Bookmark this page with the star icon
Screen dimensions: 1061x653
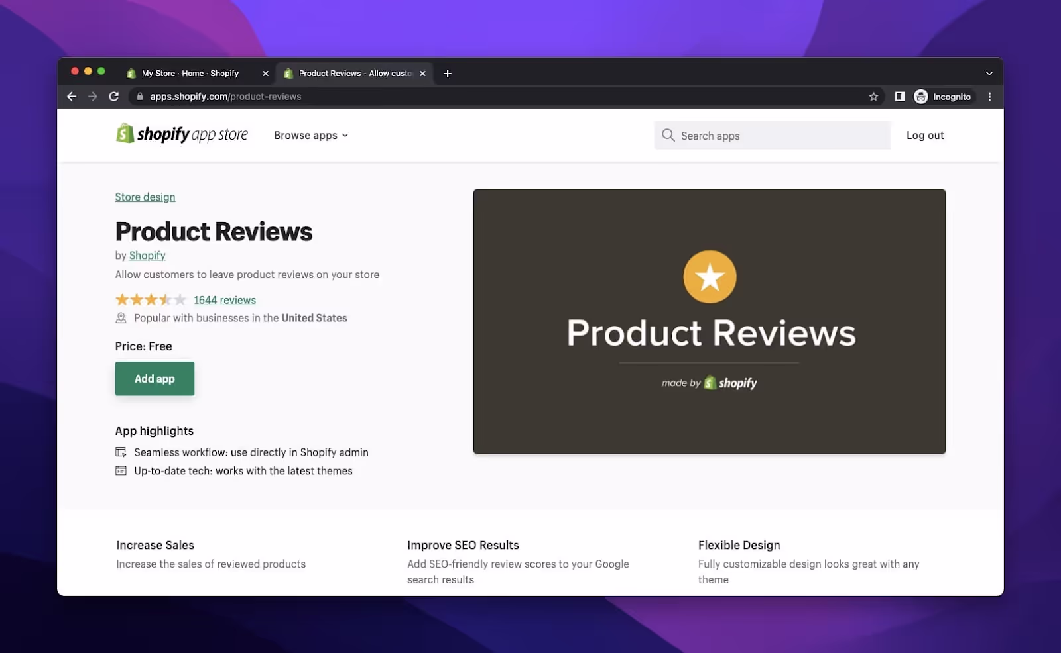click(873, 97)
